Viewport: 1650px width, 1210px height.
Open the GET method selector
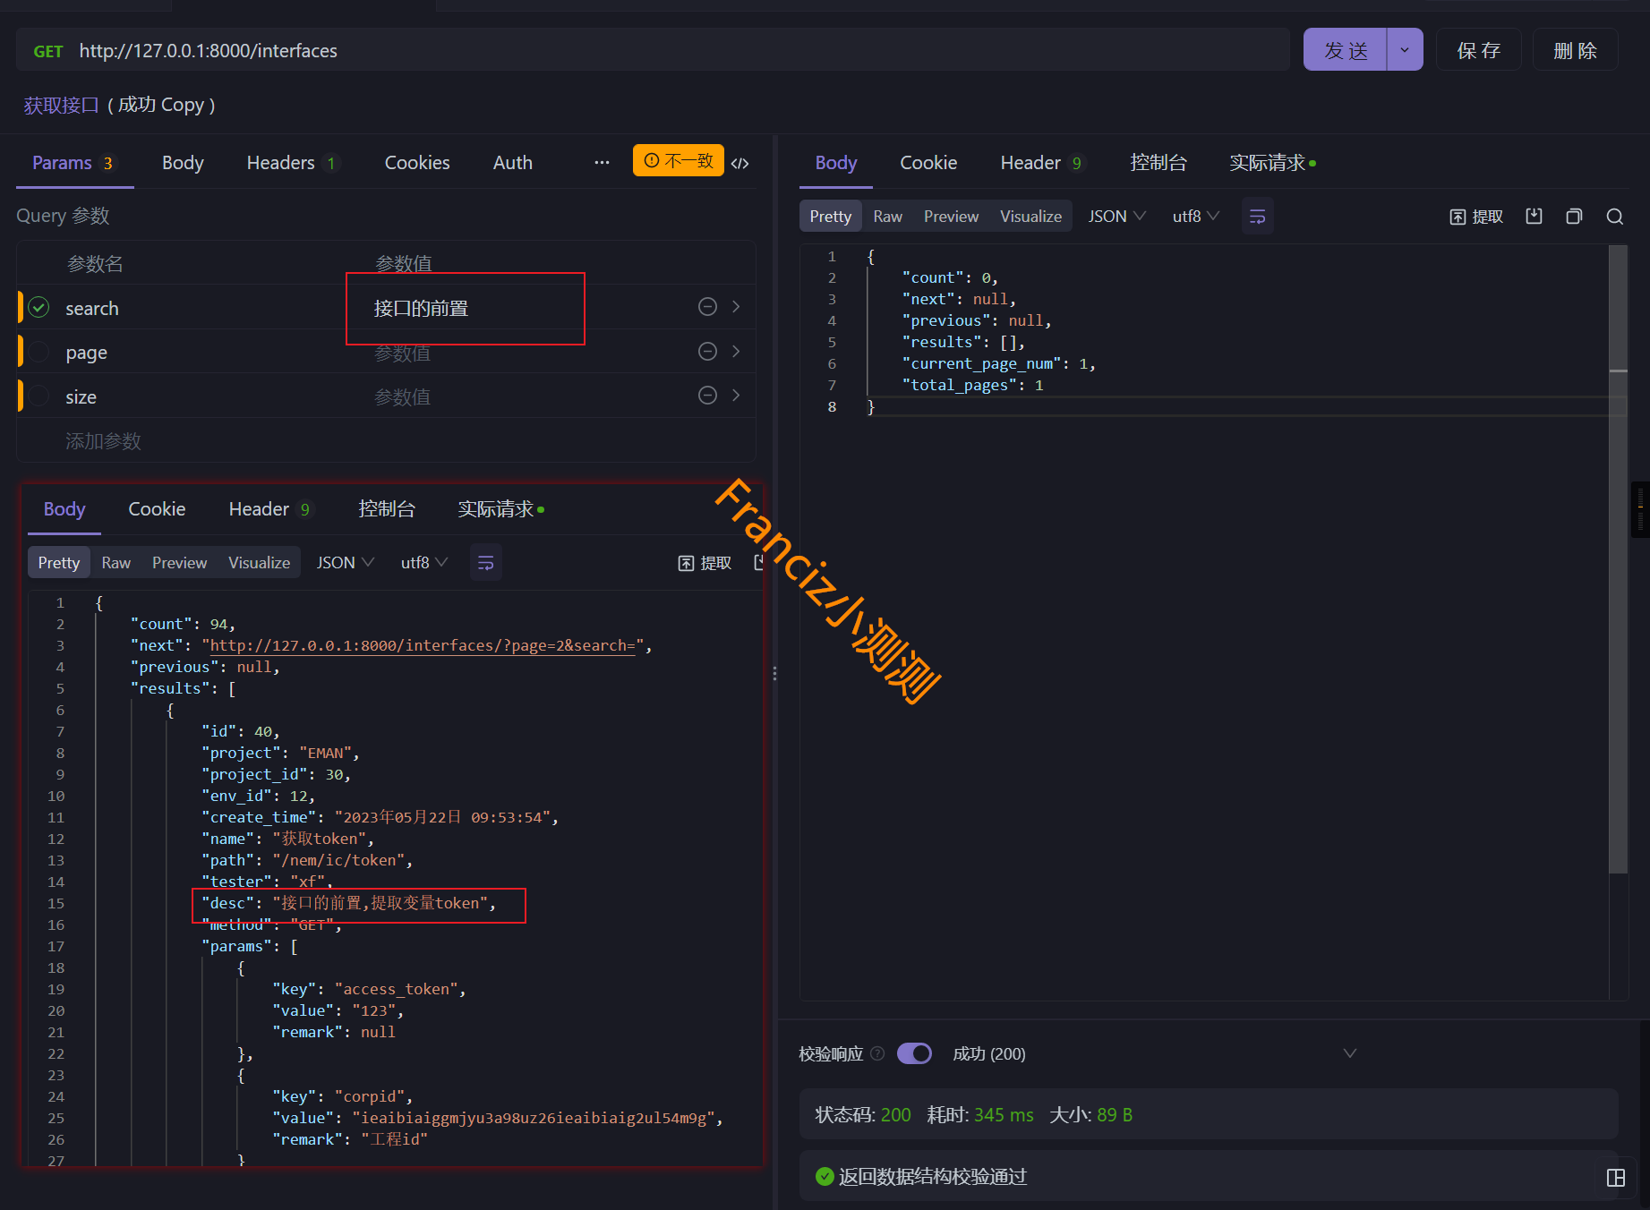pos(48,51)
